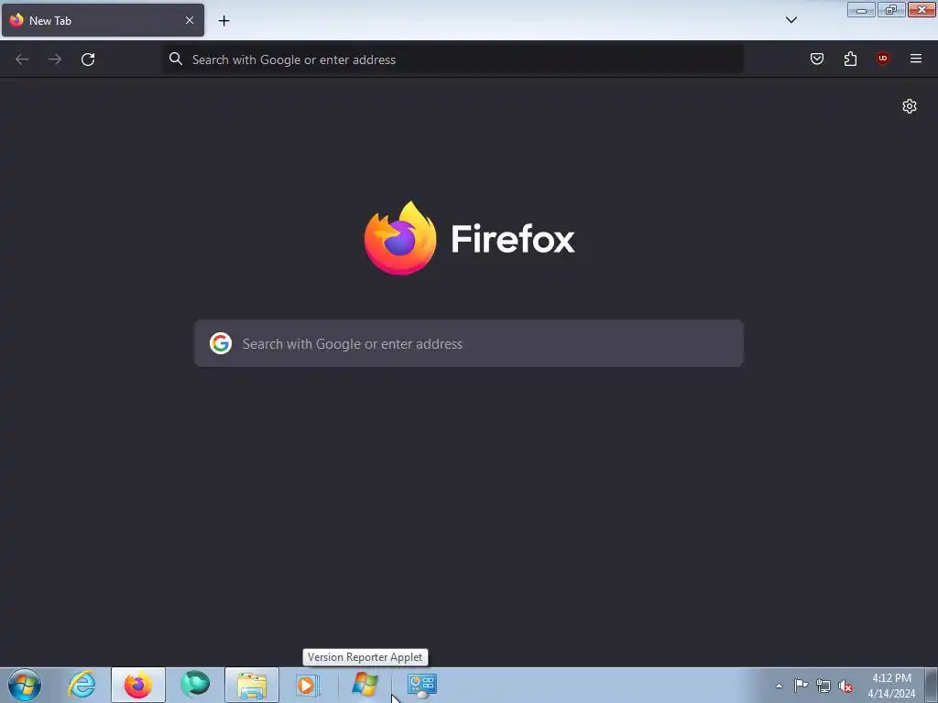Open Save to Pocket button

click(817, 59)
